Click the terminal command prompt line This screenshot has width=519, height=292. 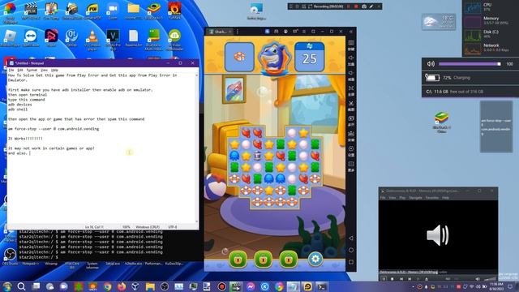[39, 257]
